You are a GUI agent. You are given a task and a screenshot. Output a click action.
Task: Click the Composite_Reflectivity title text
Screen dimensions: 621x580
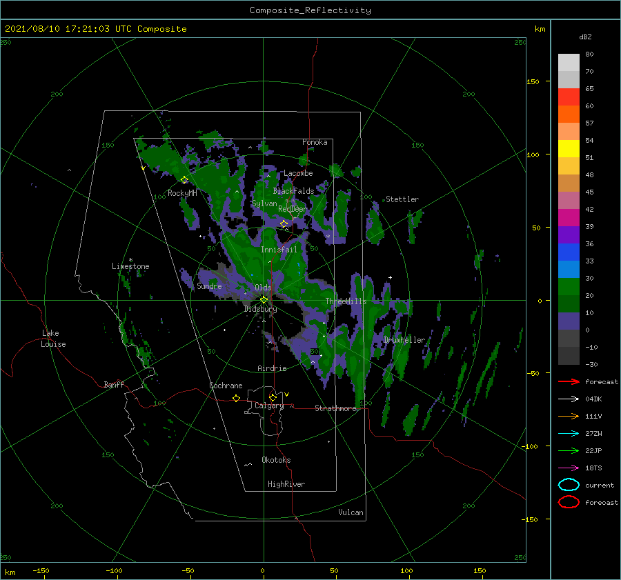pyautogui.click(x=310, y=10)
